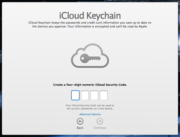Click the key shape inside the cloud
Screen dimensions: 180x137
click(x=90, y=58)
